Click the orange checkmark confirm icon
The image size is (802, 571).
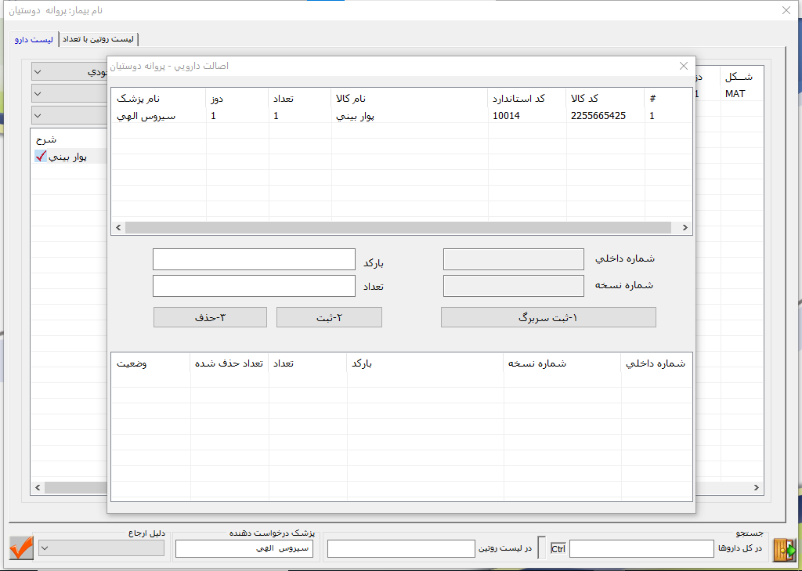point(21,548)
